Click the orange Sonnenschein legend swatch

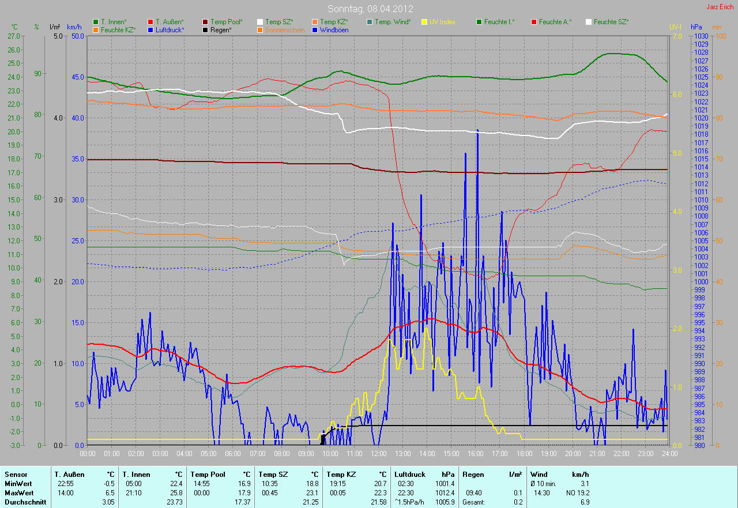click(260, 30)
